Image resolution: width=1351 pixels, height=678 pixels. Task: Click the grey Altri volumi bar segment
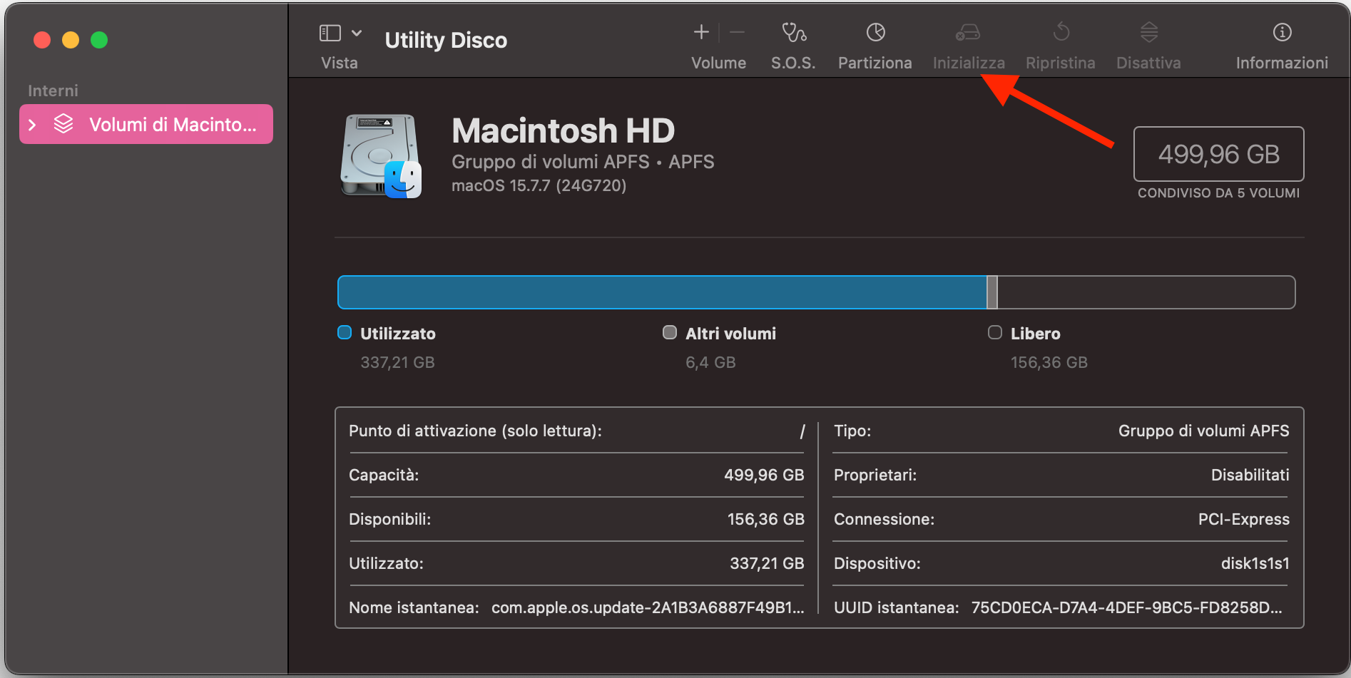992,292
